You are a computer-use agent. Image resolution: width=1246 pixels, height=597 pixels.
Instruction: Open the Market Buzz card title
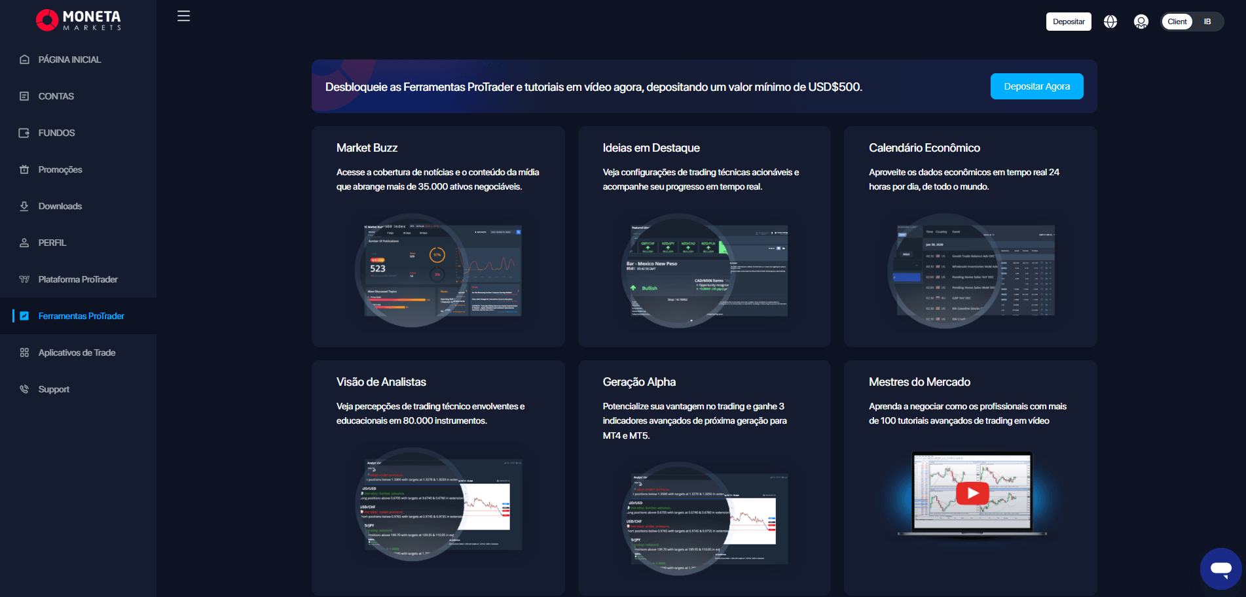tap(367, 148)
